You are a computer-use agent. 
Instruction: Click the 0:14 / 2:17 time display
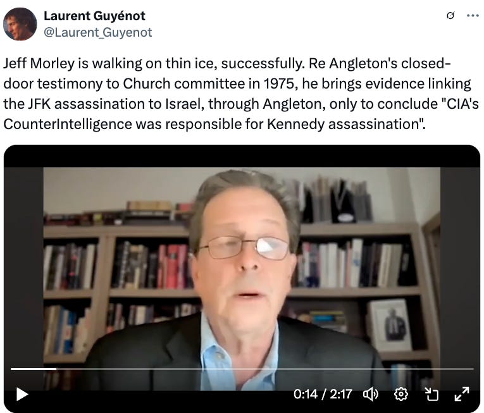[x=323, y=394]
